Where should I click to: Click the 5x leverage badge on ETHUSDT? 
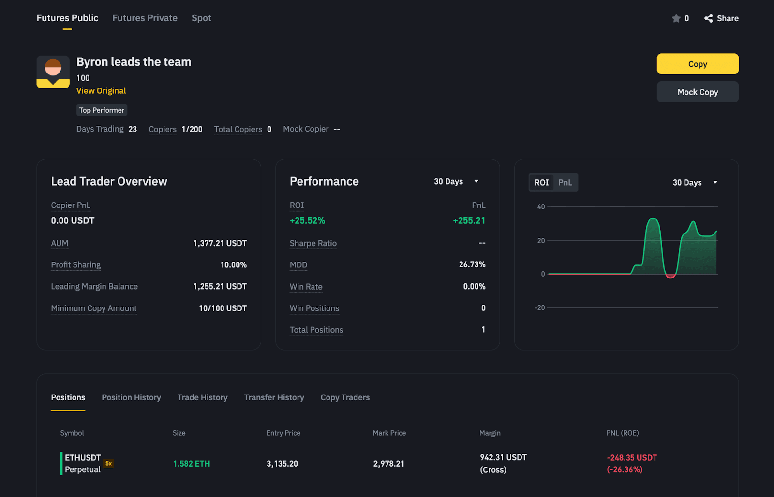click(x=109, y=463)
